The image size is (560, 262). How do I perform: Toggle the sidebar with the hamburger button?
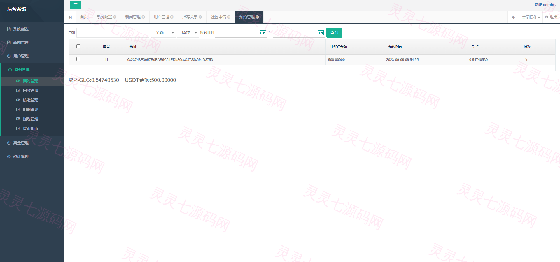click(x=75, y=5)
